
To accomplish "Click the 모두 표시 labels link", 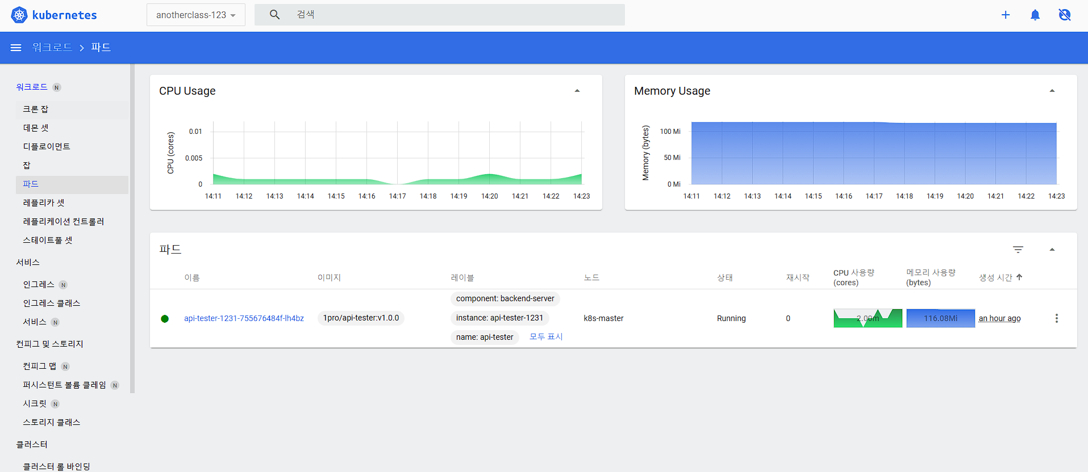I will coord(546,336).
